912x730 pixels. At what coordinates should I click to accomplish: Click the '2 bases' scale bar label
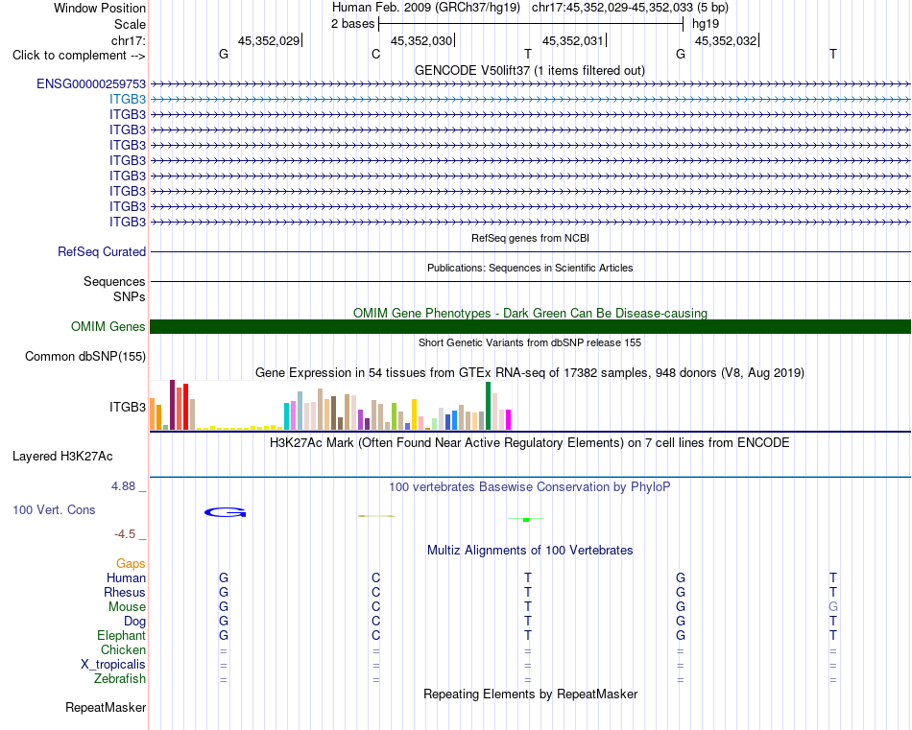pyautogui.click(x=353, y=24)
